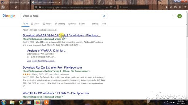Image resolution: width=188 pixels, height=105 pixels.
Task: Switch to Videos results tab
Action: pyautogui.click(x=35, y=24)
